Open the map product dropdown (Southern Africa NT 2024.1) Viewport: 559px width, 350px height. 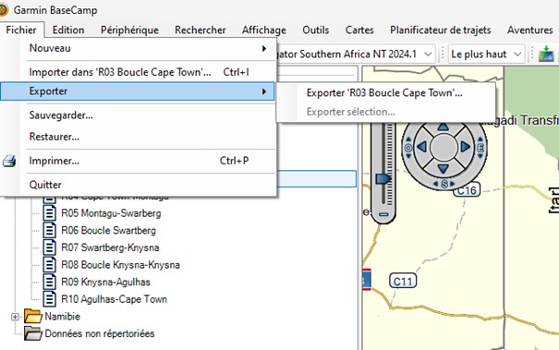click(428, 54)
